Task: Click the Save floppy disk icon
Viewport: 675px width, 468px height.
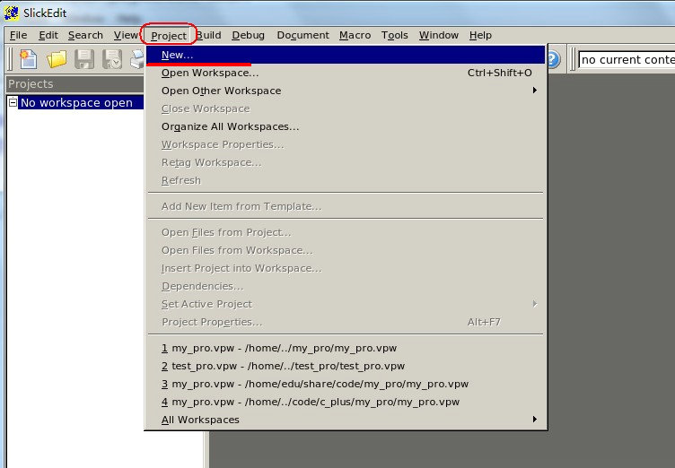Action: coord(84,59)
